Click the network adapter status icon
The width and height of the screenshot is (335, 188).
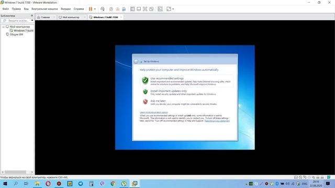(305, 177)
